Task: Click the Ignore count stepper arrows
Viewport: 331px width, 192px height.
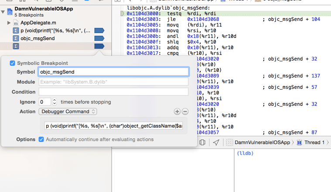Action: click(x=55, y=102)
